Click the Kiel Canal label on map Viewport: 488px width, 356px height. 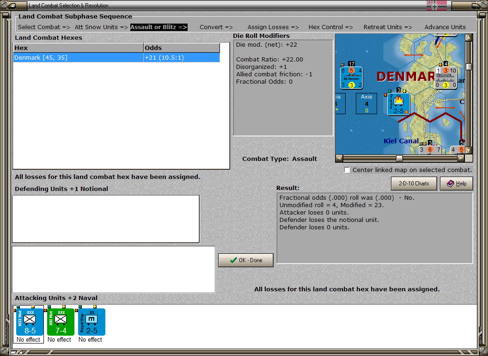[x=401, y=141]
